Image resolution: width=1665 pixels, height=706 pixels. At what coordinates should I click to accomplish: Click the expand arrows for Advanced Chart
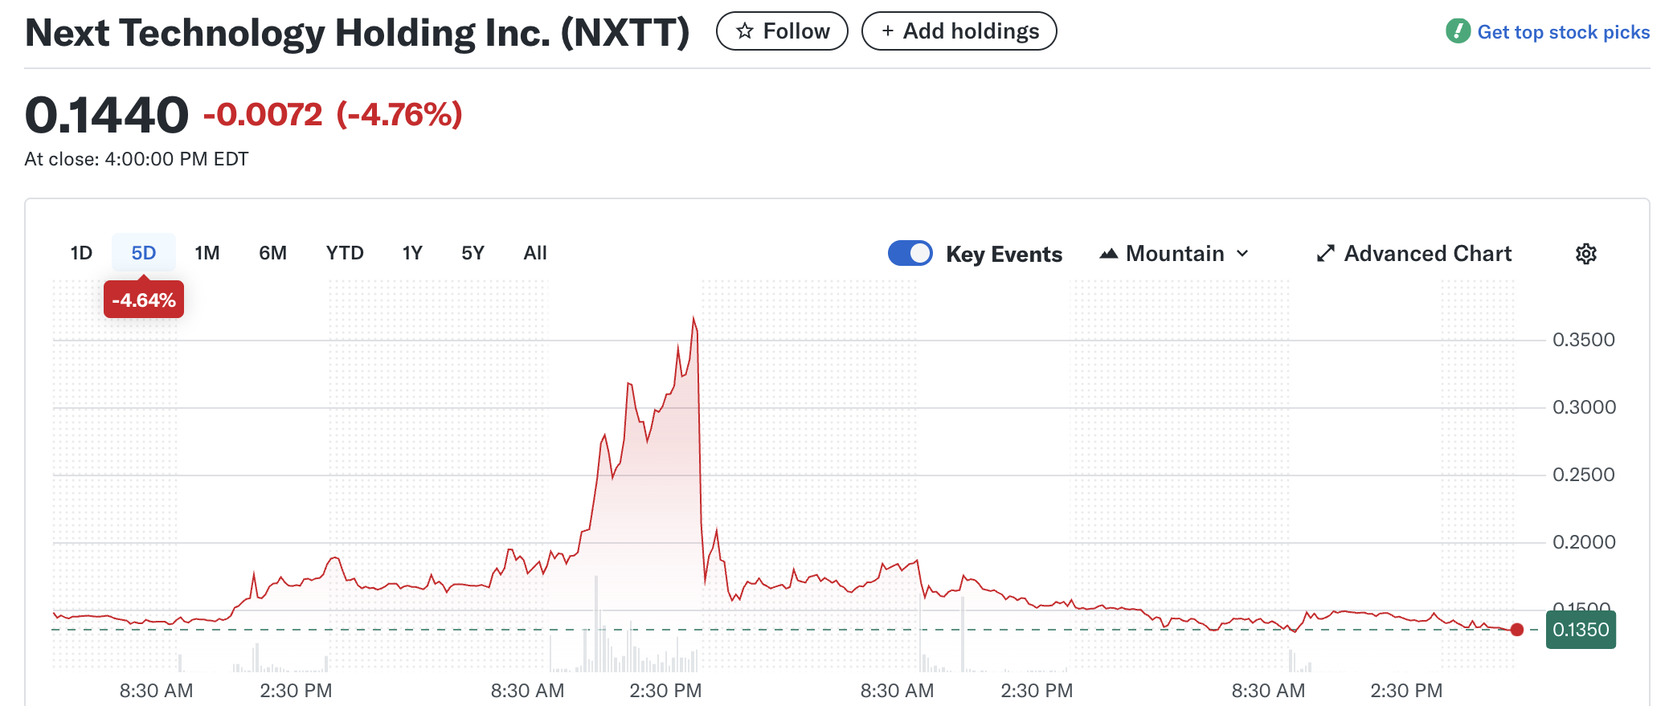[x=1326, y=253]
